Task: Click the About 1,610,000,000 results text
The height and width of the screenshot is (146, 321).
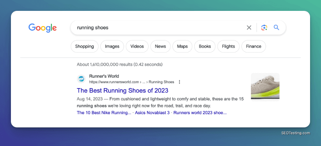Action: pos(120,64)
